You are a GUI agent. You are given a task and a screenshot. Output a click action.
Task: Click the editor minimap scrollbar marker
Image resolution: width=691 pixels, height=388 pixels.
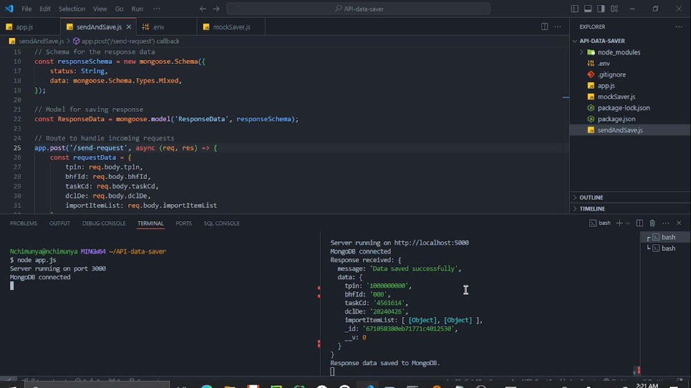tap(566, 98)
